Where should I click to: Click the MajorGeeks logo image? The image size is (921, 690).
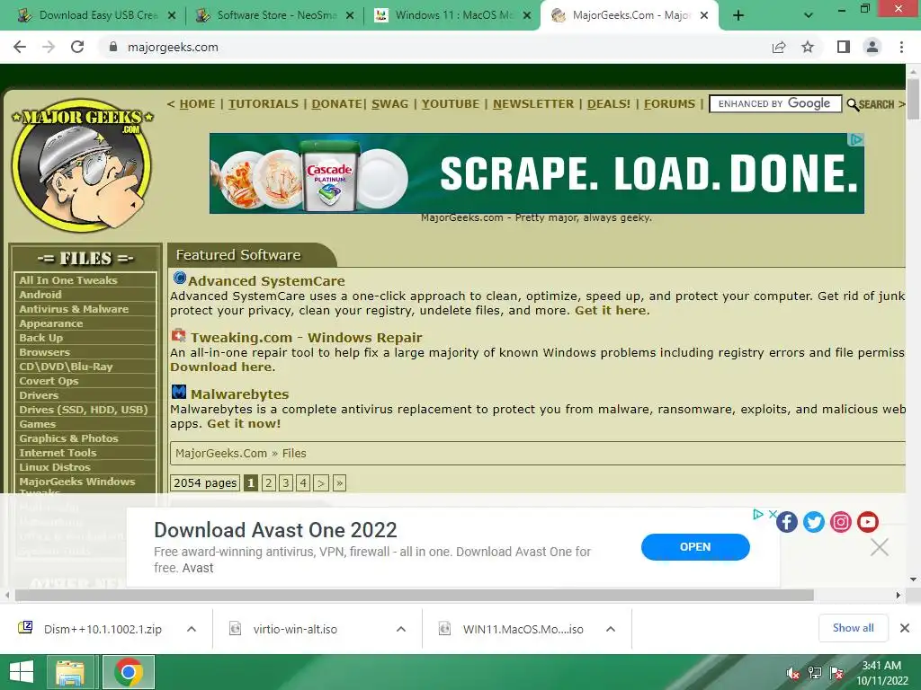coord(83,165)
